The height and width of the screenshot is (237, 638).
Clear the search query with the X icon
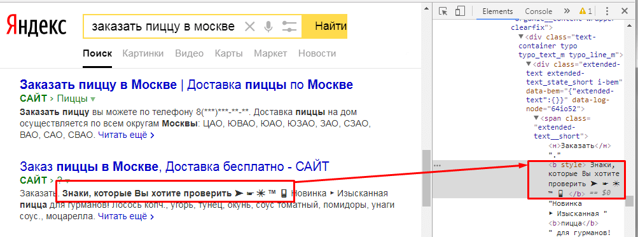[x=249, y=27]
